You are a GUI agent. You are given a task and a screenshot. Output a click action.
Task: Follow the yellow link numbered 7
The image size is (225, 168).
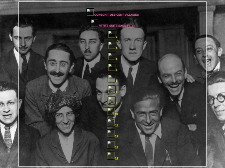tap(117, 81)
